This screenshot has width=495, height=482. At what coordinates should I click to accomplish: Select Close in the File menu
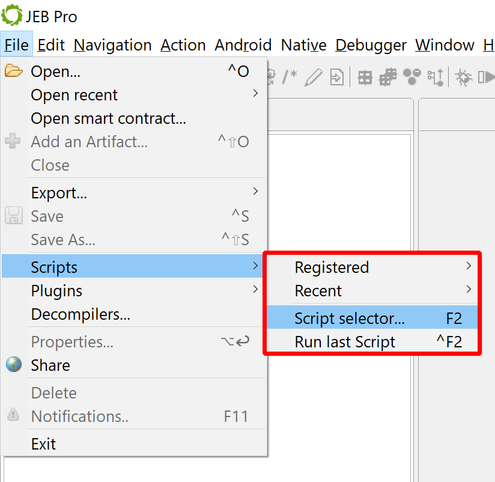click(135, 165)
